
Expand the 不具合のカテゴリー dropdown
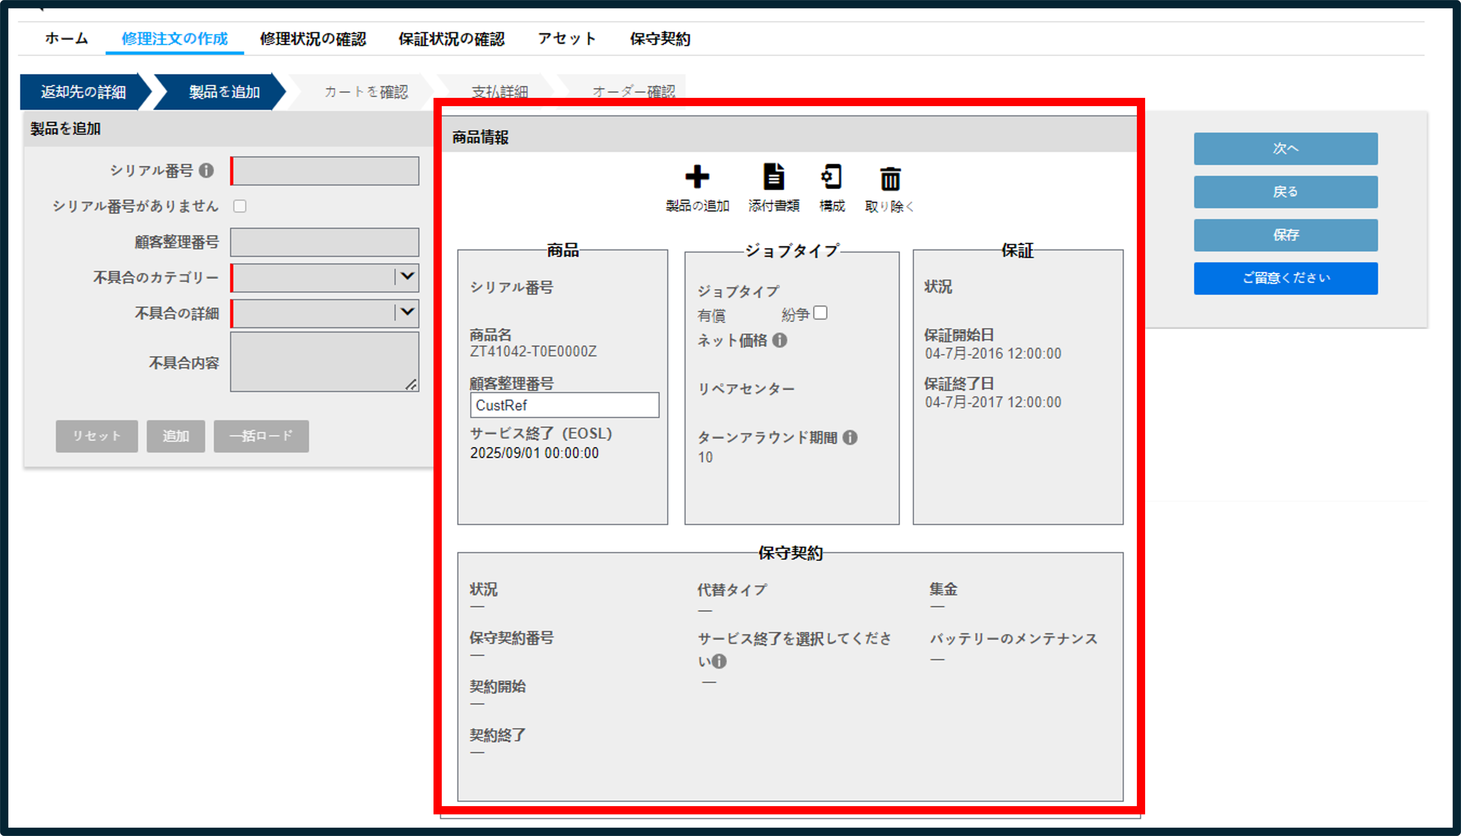point(325,277)
